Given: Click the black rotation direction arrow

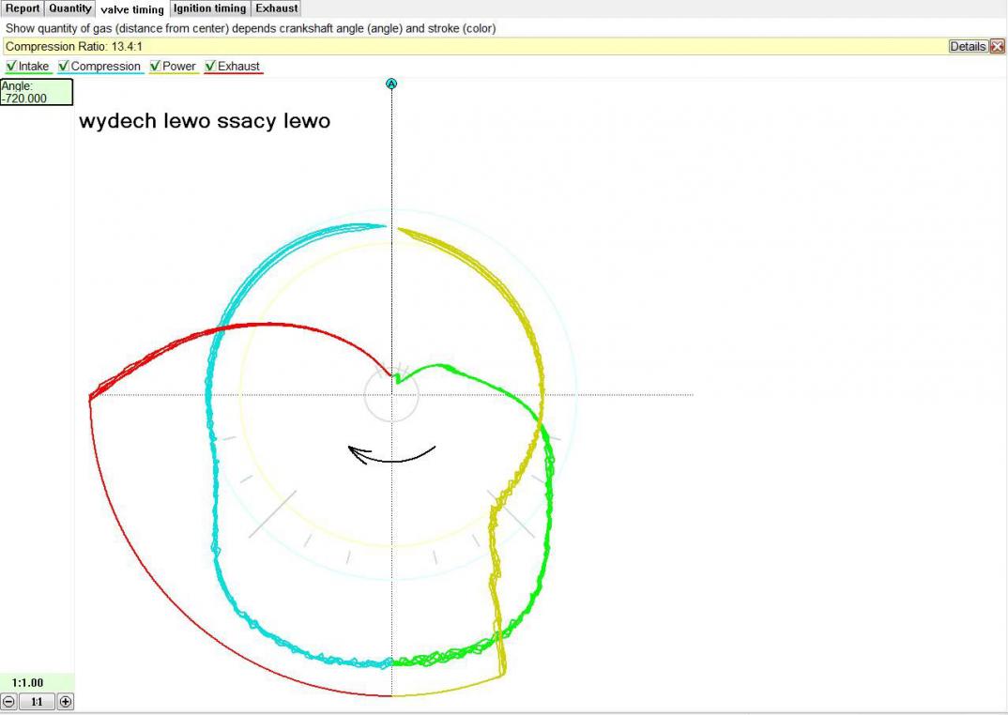Looking at the screenshot, I should (391, 455).
